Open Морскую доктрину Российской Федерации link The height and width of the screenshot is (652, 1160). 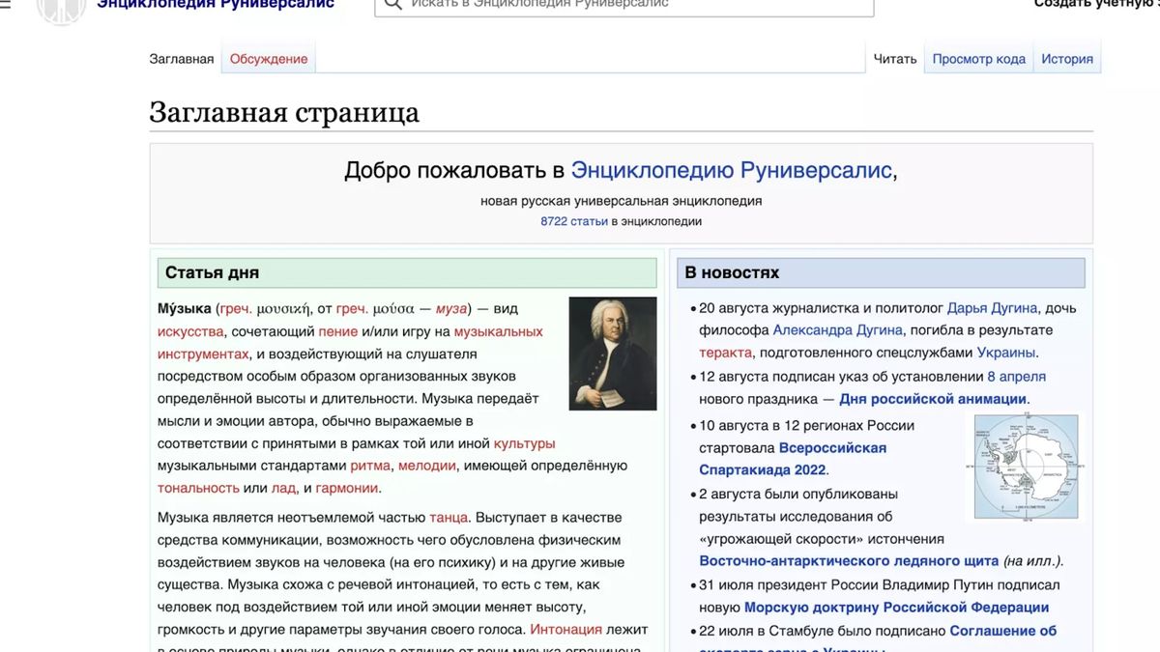896,609
